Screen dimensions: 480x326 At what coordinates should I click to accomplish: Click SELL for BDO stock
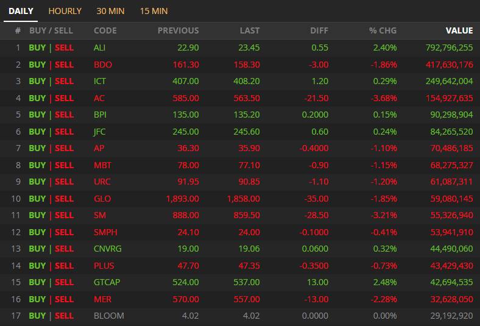click(65, 65)
